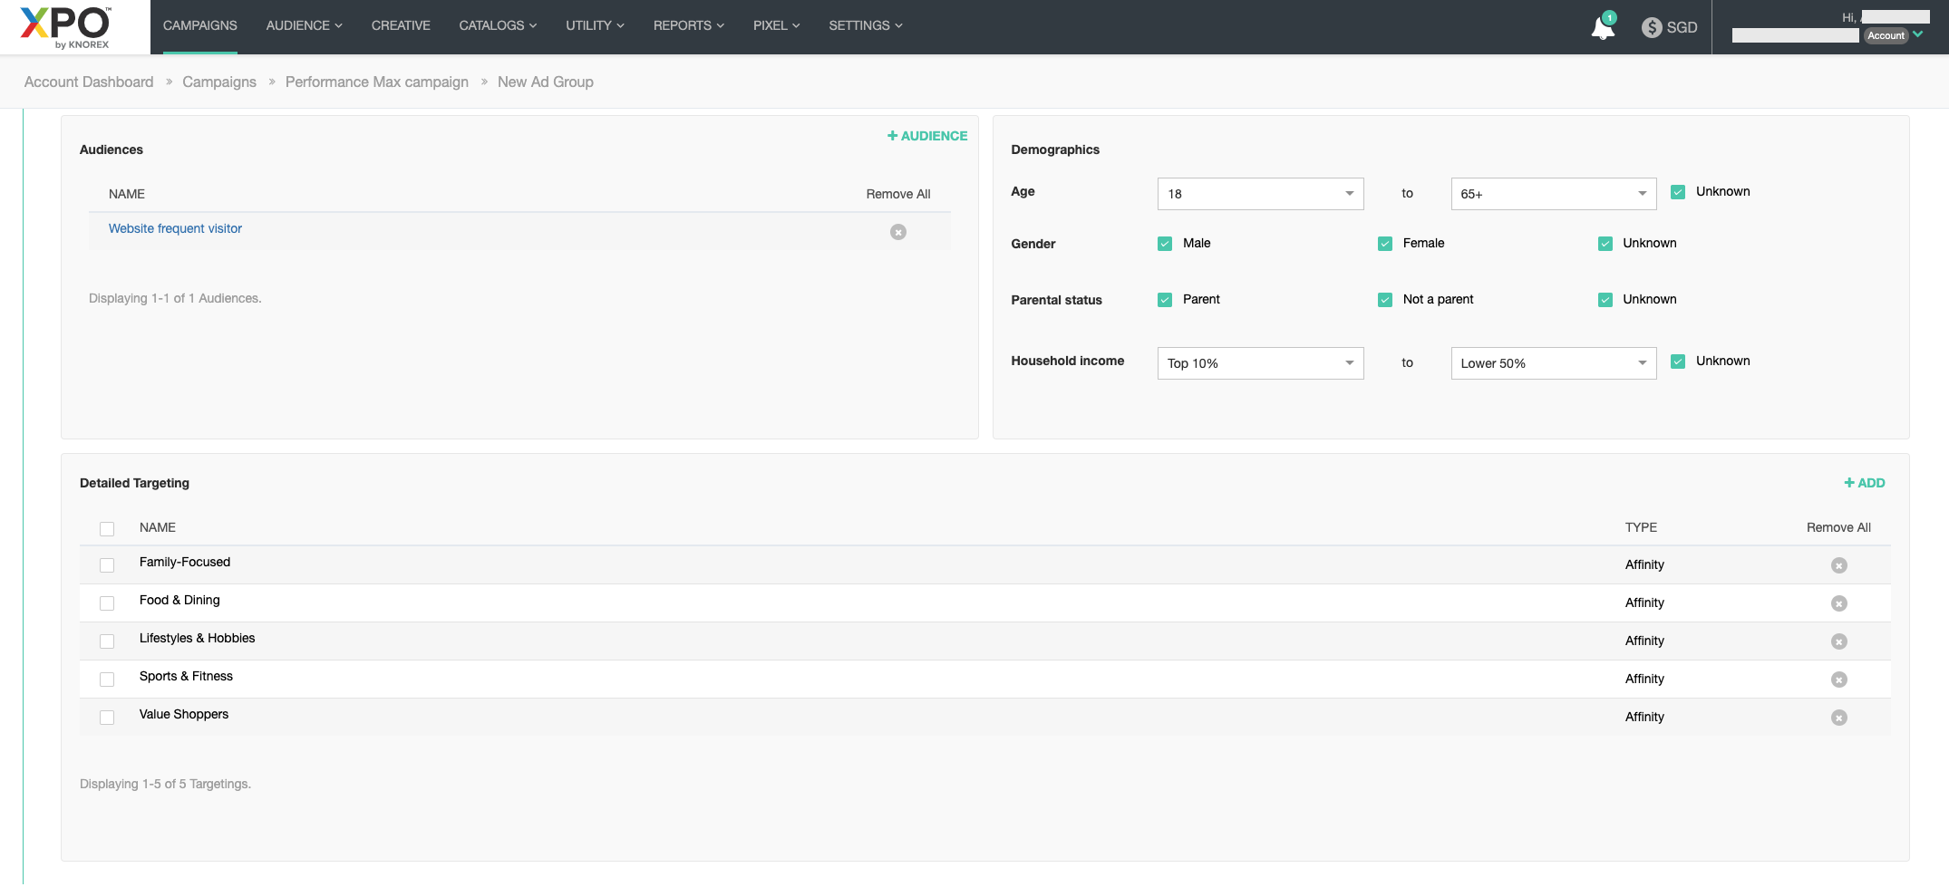Go to the Creative menu item
The image size is (1949, 887).
[401, 25]
